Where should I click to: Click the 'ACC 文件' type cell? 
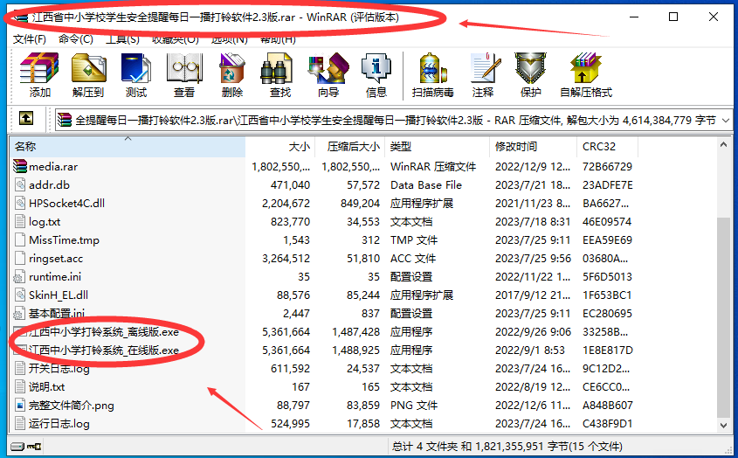click(413, 258)
